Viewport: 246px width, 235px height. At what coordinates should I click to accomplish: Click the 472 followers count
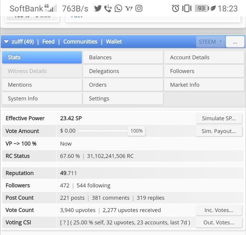65,186
